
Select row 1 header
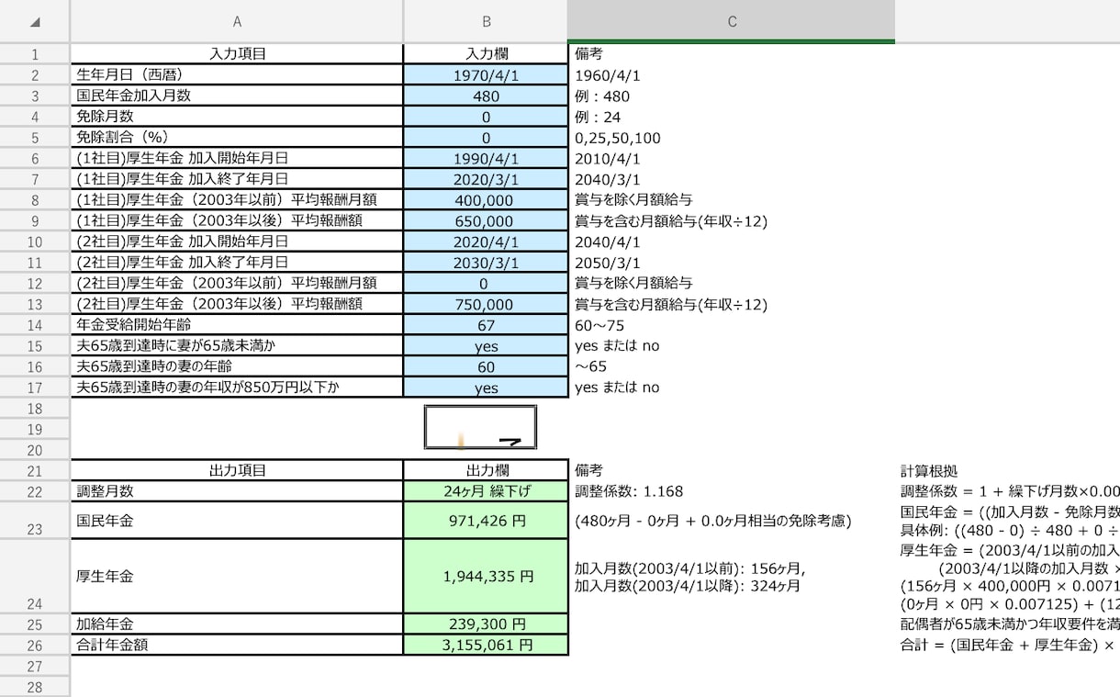pyautogui.click(x=35, y=54)
